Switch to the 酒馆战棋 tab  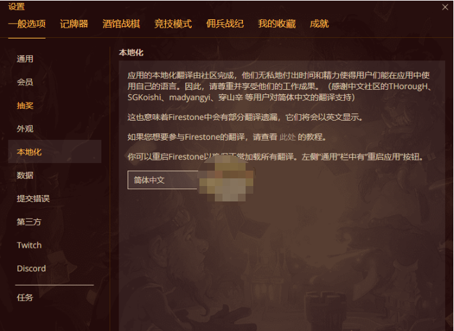[121, 24]
